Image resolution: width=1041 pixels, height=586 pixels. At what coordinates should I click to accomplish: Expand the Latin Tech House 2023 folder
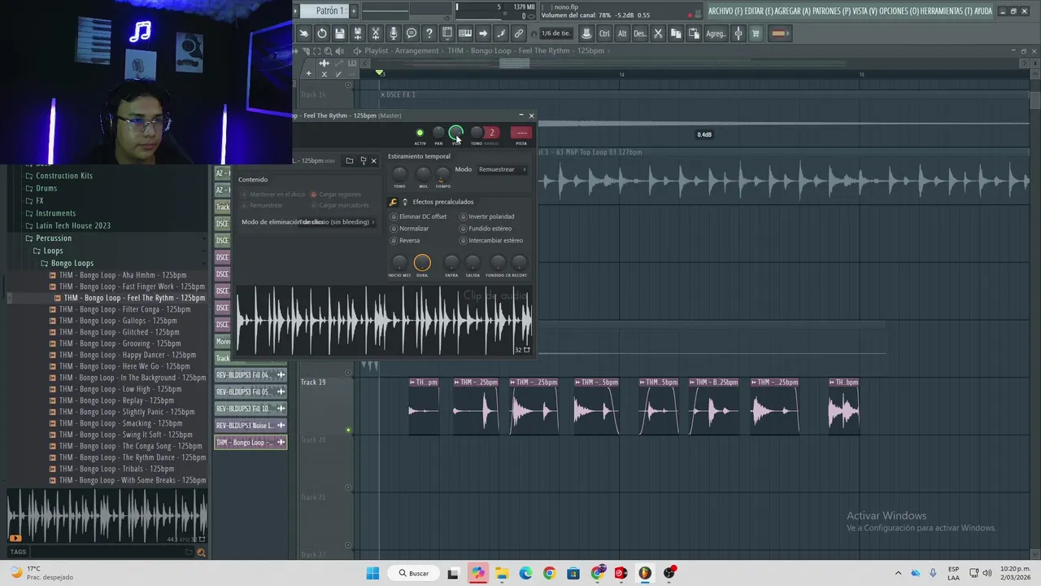[x=73, y=225]
